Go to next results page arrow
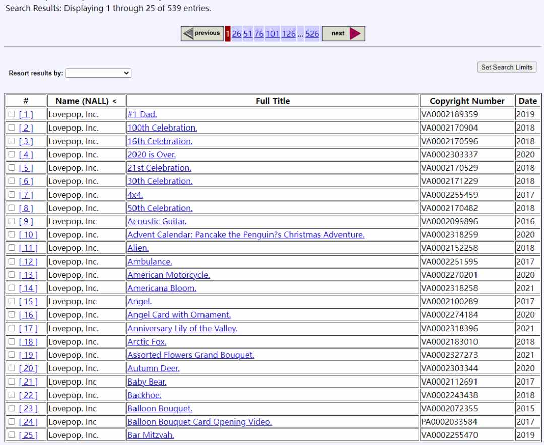544x445 pixels. pyautogui.click(x=344, y=34)
